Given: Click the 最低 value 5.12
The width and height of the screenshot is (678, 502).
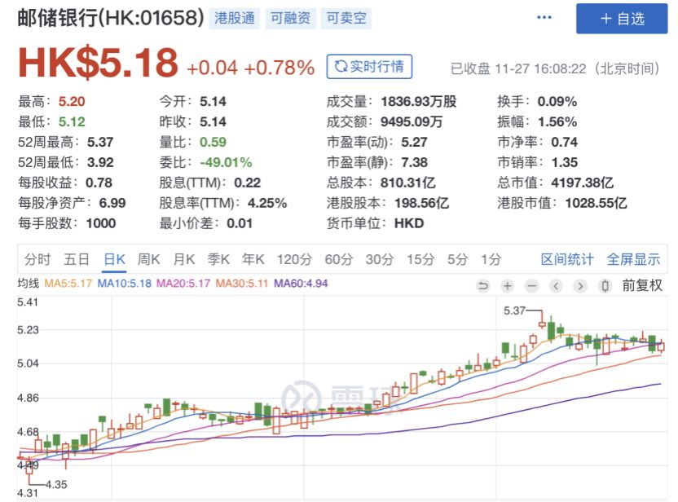Looking at the screenshot, I should [72, 122].
